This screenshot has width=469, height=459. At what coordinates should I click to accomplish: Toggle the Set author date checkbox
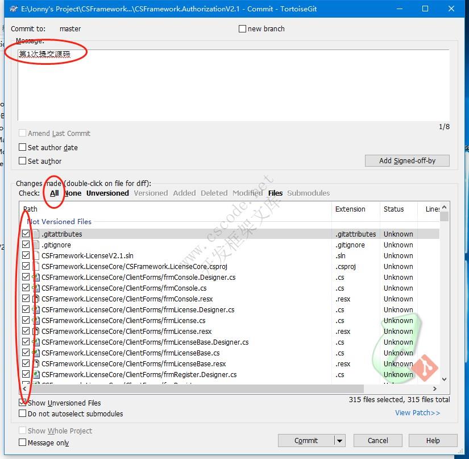coord(23,147)
